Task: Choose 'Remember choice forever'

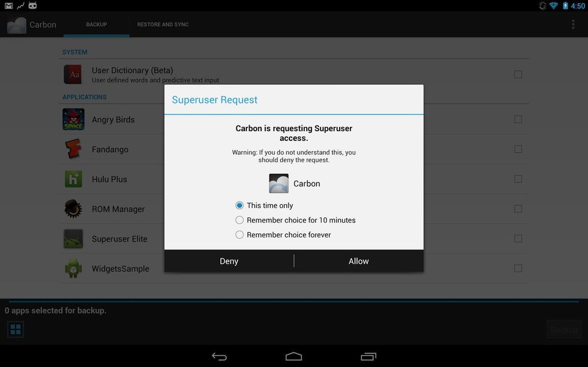Action: pos(239,235)
